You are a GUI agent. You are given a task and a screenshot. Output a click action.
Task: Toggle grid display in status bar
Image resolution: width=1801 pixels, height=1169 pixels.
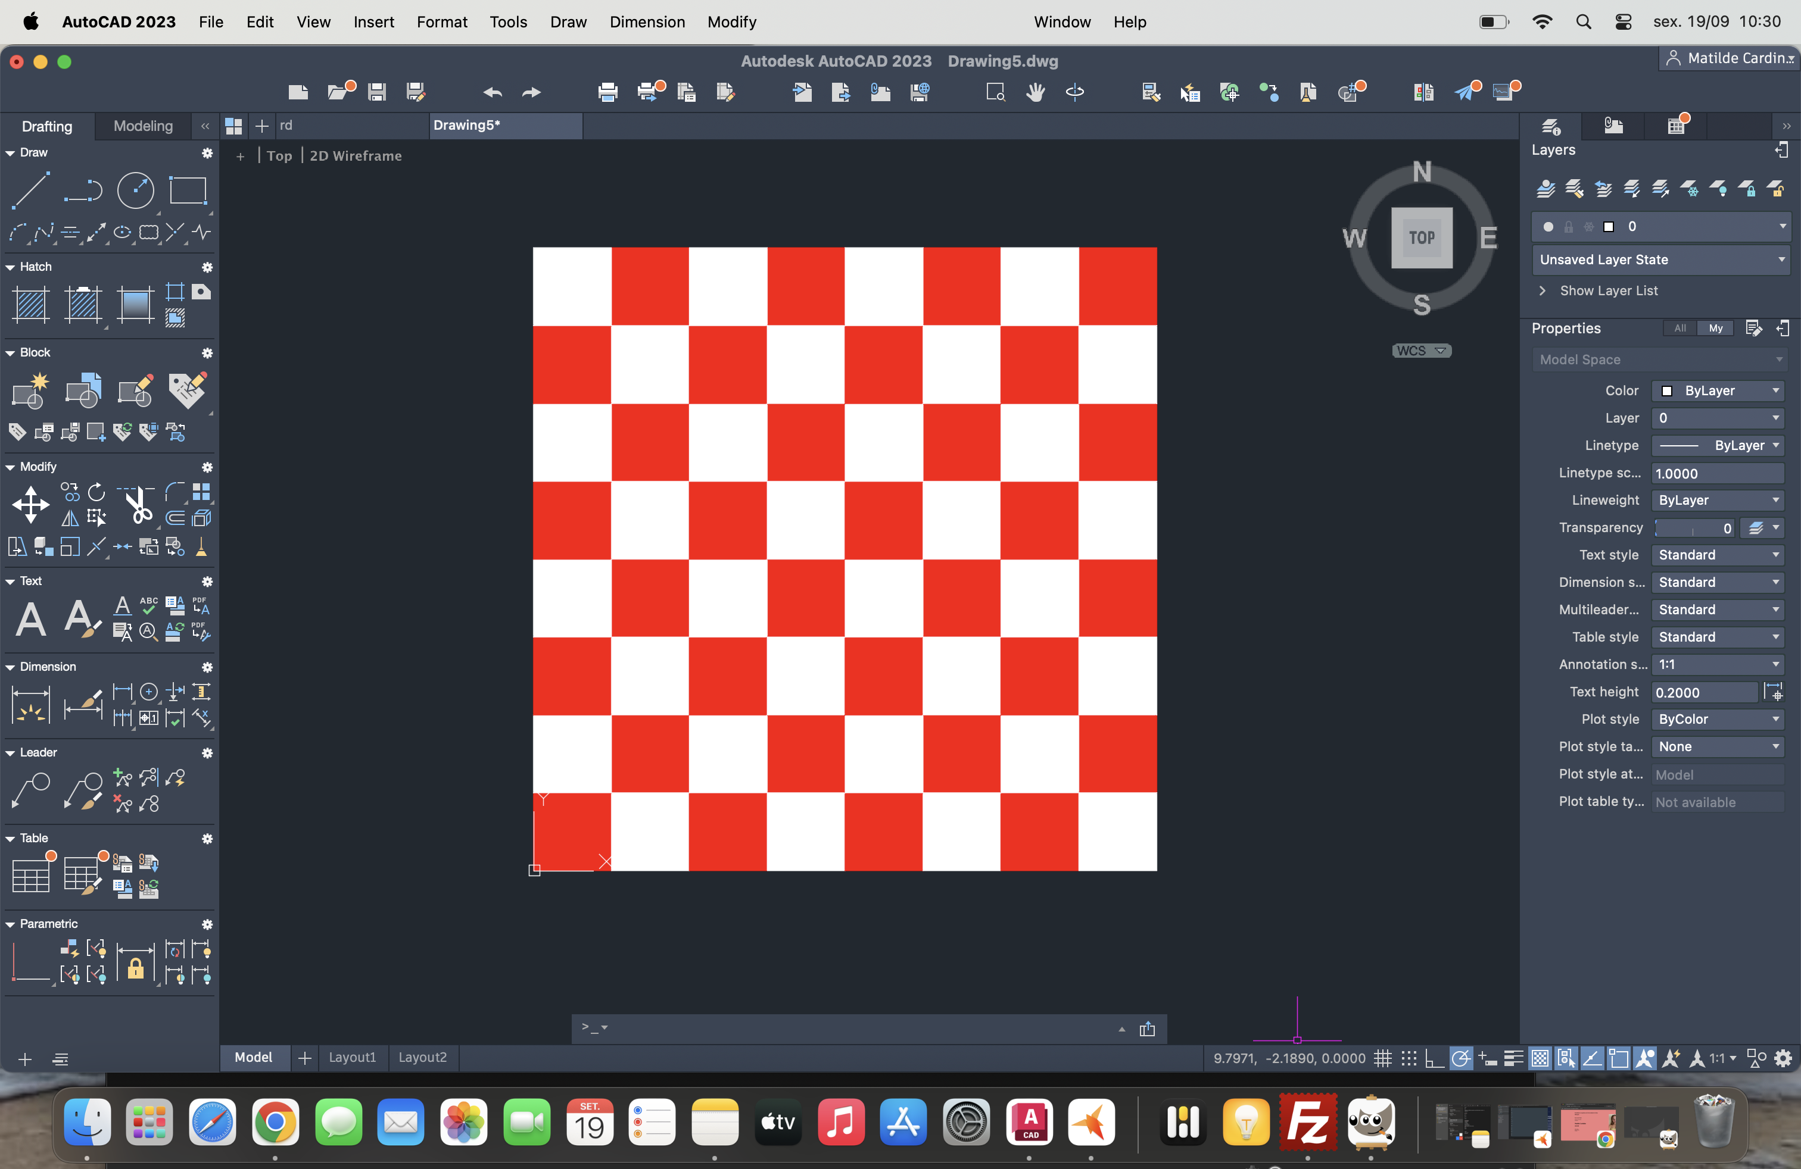(1382, 1059)
